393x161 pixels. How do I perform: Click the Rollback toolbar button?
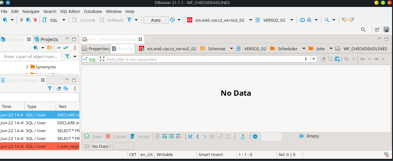tap(111, 20)
